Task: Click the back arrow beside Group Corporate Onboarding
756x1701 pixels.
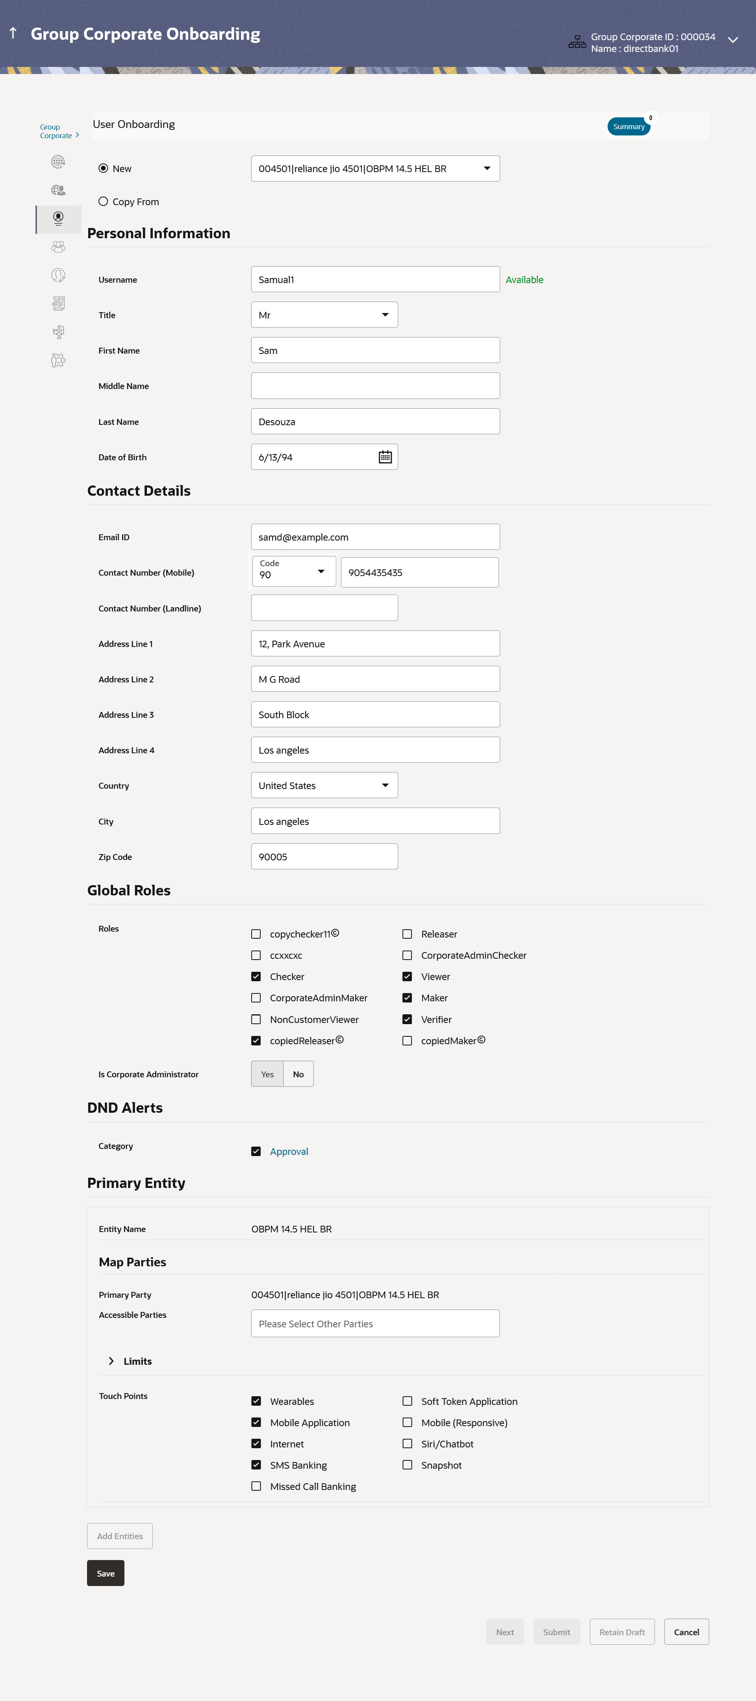Action: 13,33
